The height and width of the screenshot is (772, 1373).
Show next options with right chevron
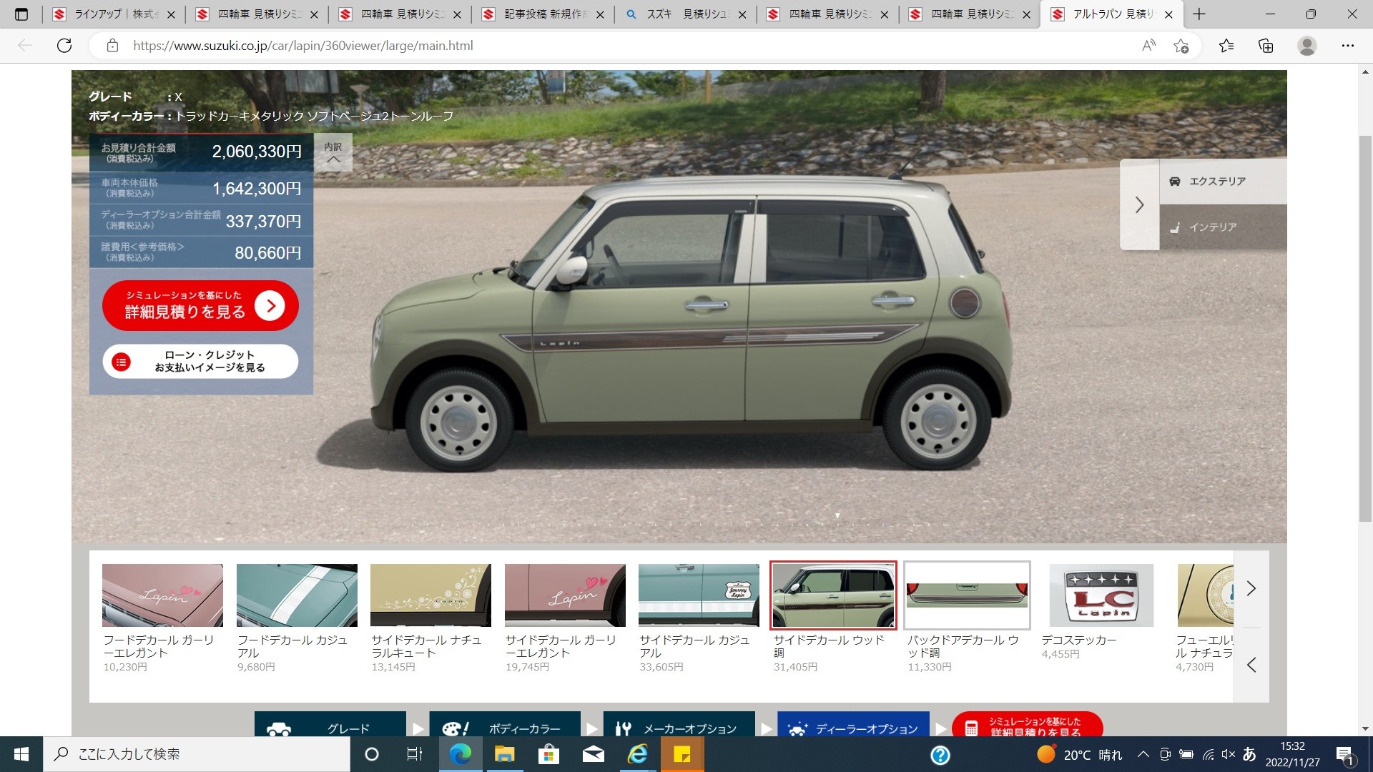click(1251, 588)
